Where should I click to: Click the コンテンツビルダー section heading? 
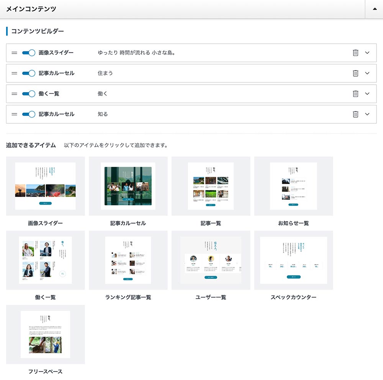(x=36, y=32)
